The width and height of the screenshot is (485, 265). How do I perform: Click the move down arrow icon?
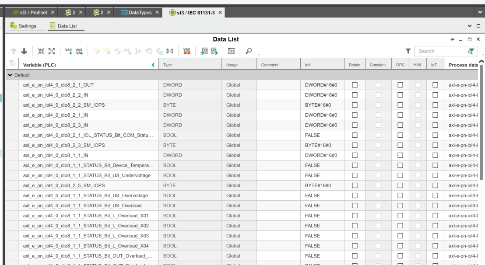click(x=23, y=51)
